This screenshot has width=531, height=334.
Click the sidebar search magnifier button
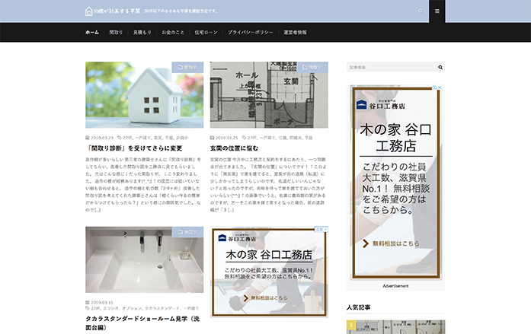(440, 68)
